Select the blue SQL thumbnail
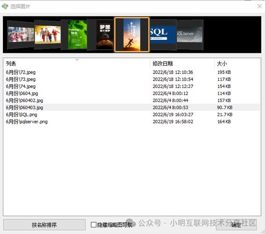265x234 pixels. coord(163,35)
